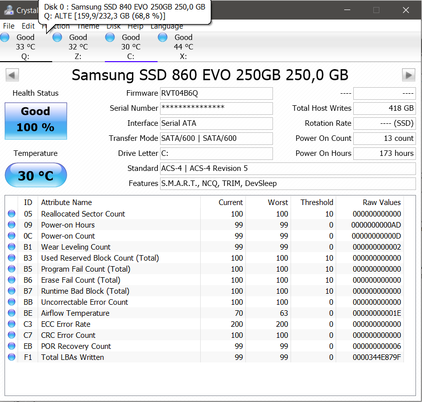The image size is (422, 402).
Task: Select the C: drive tab at 30 °C
Action: coord(131,47)
